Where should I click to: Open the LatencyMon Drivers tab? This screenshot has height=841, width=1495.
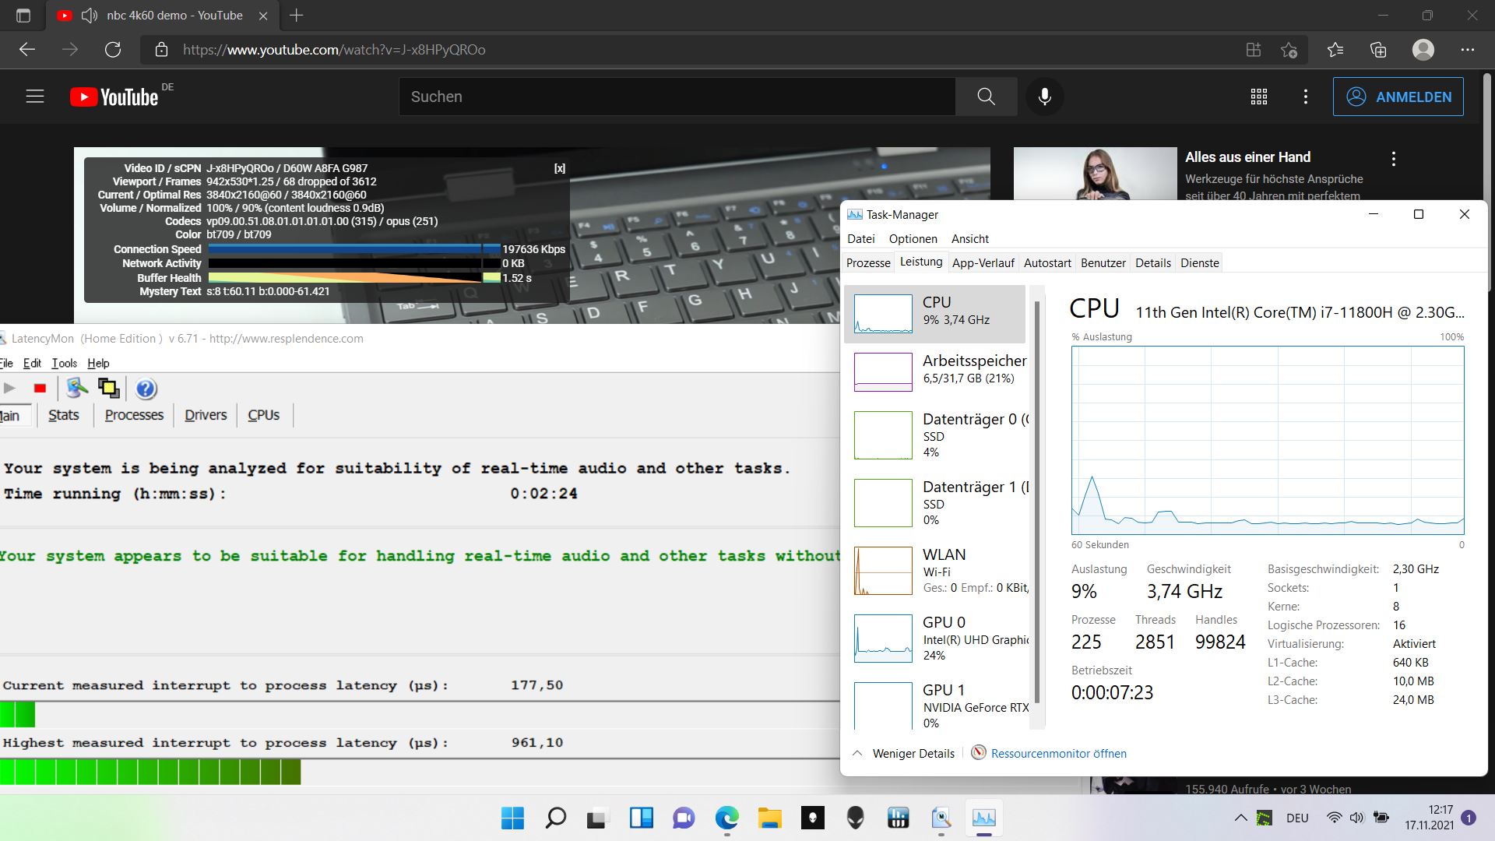pos(206,415)
